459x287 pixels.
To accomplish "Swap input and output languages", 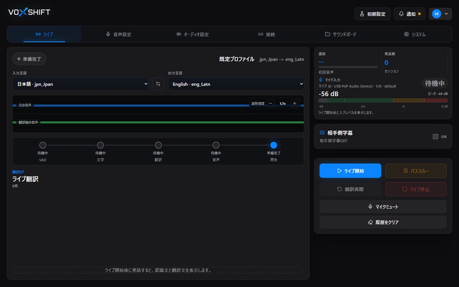I will pos(158,84).
